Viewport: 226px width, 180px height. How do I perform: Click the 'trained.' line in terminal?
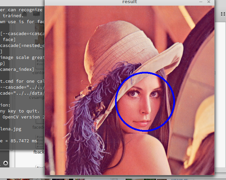(13, 16)
